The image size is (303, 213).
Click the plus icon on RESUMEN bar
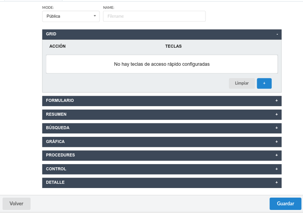tap(276, 115)
